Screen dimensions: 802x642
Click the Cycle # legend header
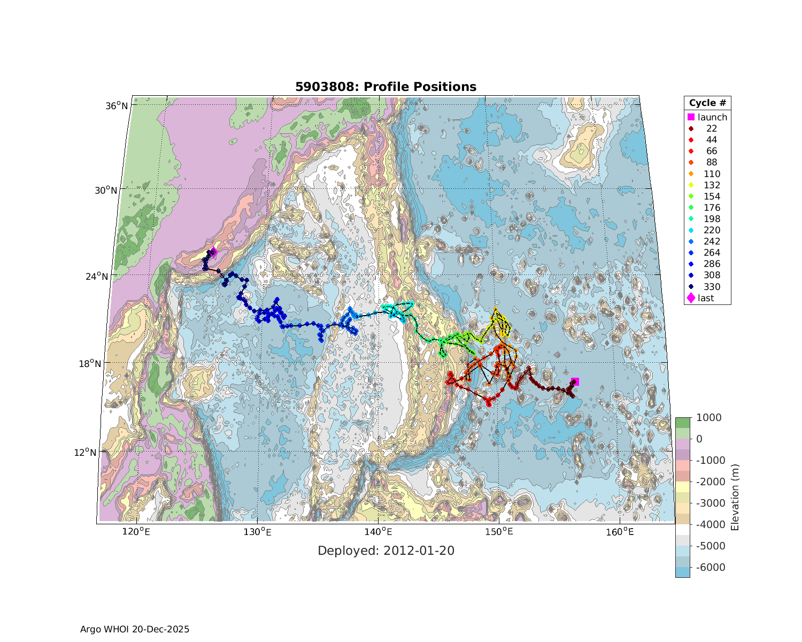[x=707, y=103]
